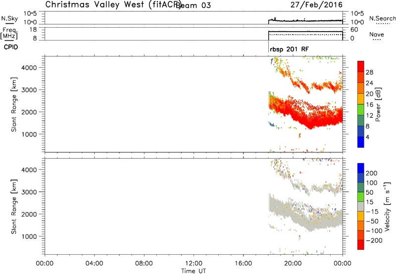Click the 1000 tick on velocity panel axis

[x=29, y=236]
